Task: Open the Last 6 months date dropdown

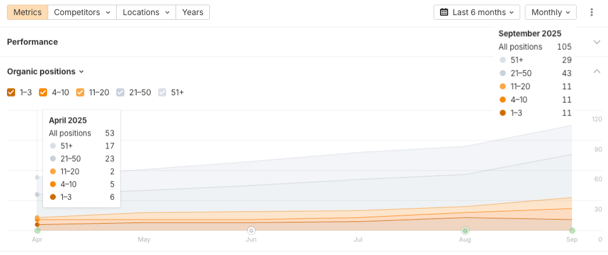Action: point(477,12)
